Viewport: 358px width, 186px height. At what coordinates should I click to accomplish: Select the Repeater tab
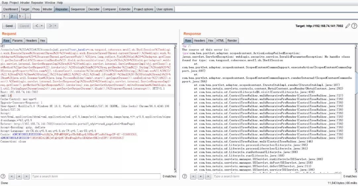coord(61,9)
